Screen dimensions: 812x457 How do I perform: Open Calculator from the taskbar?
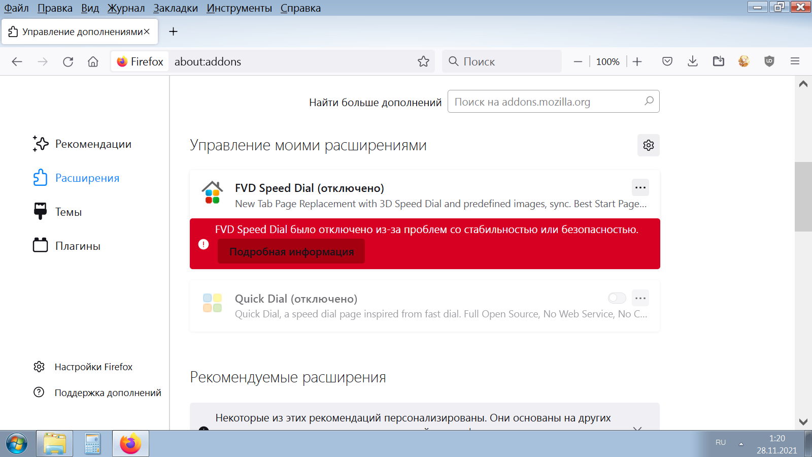click(x=92, y=444)
